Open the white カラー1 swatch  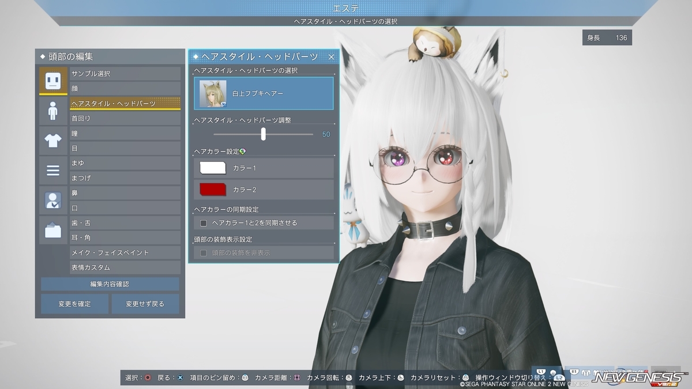(x=213, y=168)
